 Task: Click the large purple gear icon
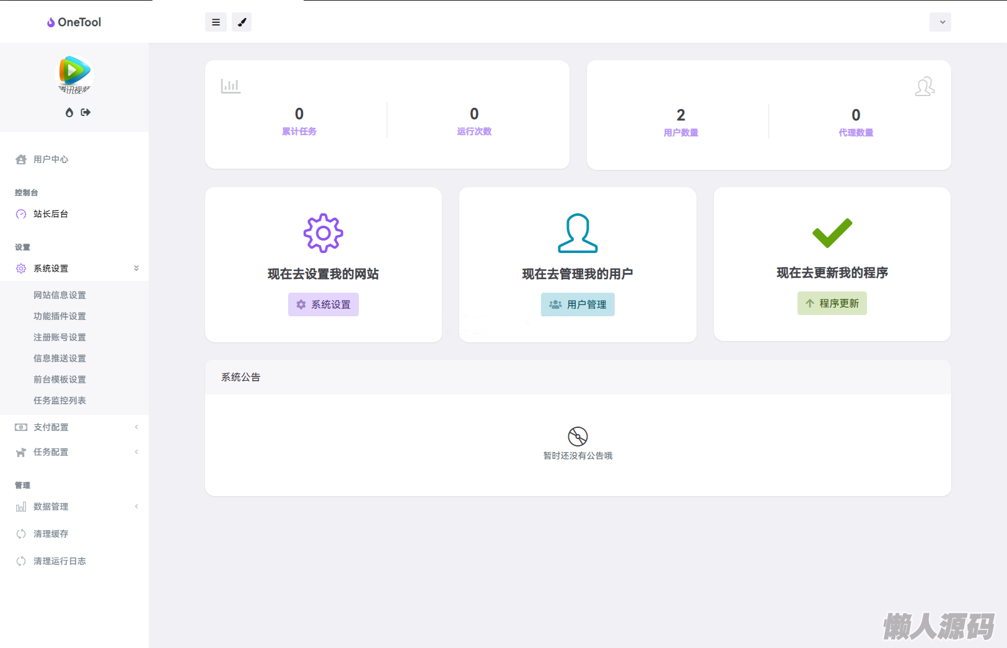pos(323,233)
